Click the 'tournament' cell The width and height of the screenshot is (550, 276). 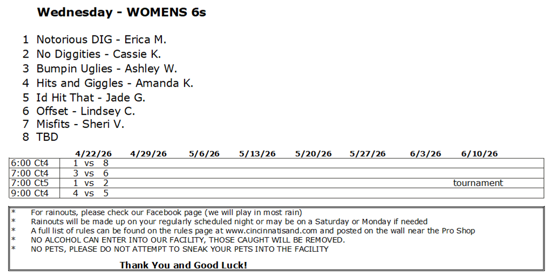(x=478, y=183)
